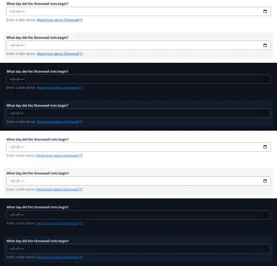Focus the date input in the seventh form
Image resolution: width=277 pixels, height=266 pixels.
[x=138, y=215]
